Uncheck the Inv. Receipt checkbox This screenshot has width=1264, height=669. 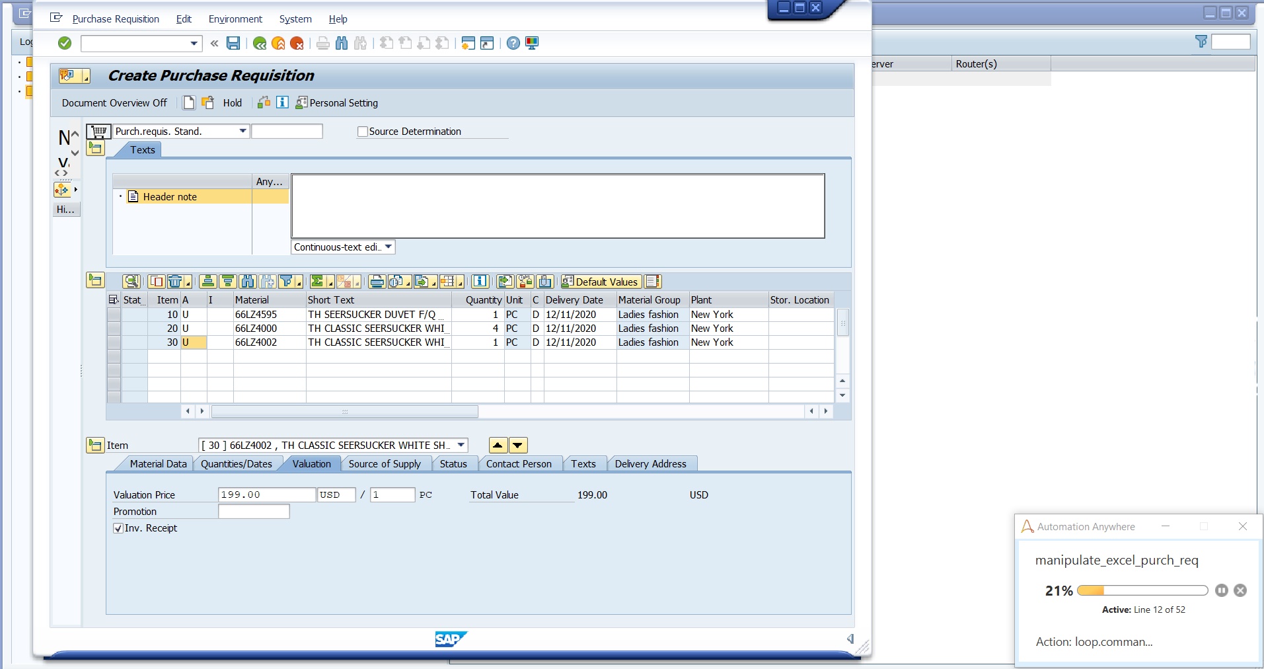pos(118,528)
